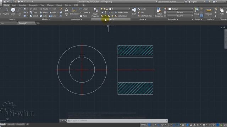
Task: Open the lineweight ByLayer dropdown
Action: coord(180,12)
